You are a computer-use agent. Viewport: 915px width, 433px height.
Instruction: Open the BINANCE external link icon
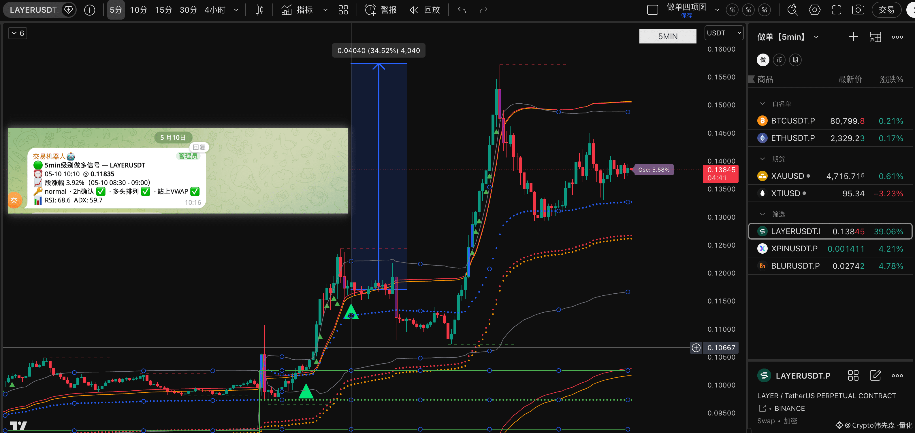pyautogui.click(x=762, y=408)
